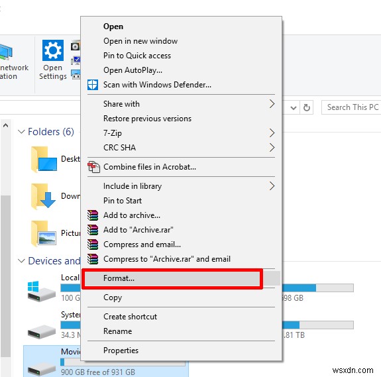Viewport: 381px width, 377px height.
Task: Select Pin to Quick access
Action: 181,56
